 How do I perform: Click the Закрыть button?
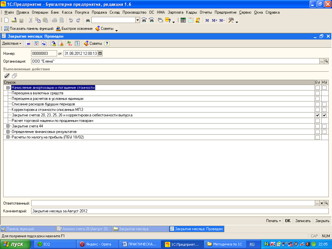(322, 220)
